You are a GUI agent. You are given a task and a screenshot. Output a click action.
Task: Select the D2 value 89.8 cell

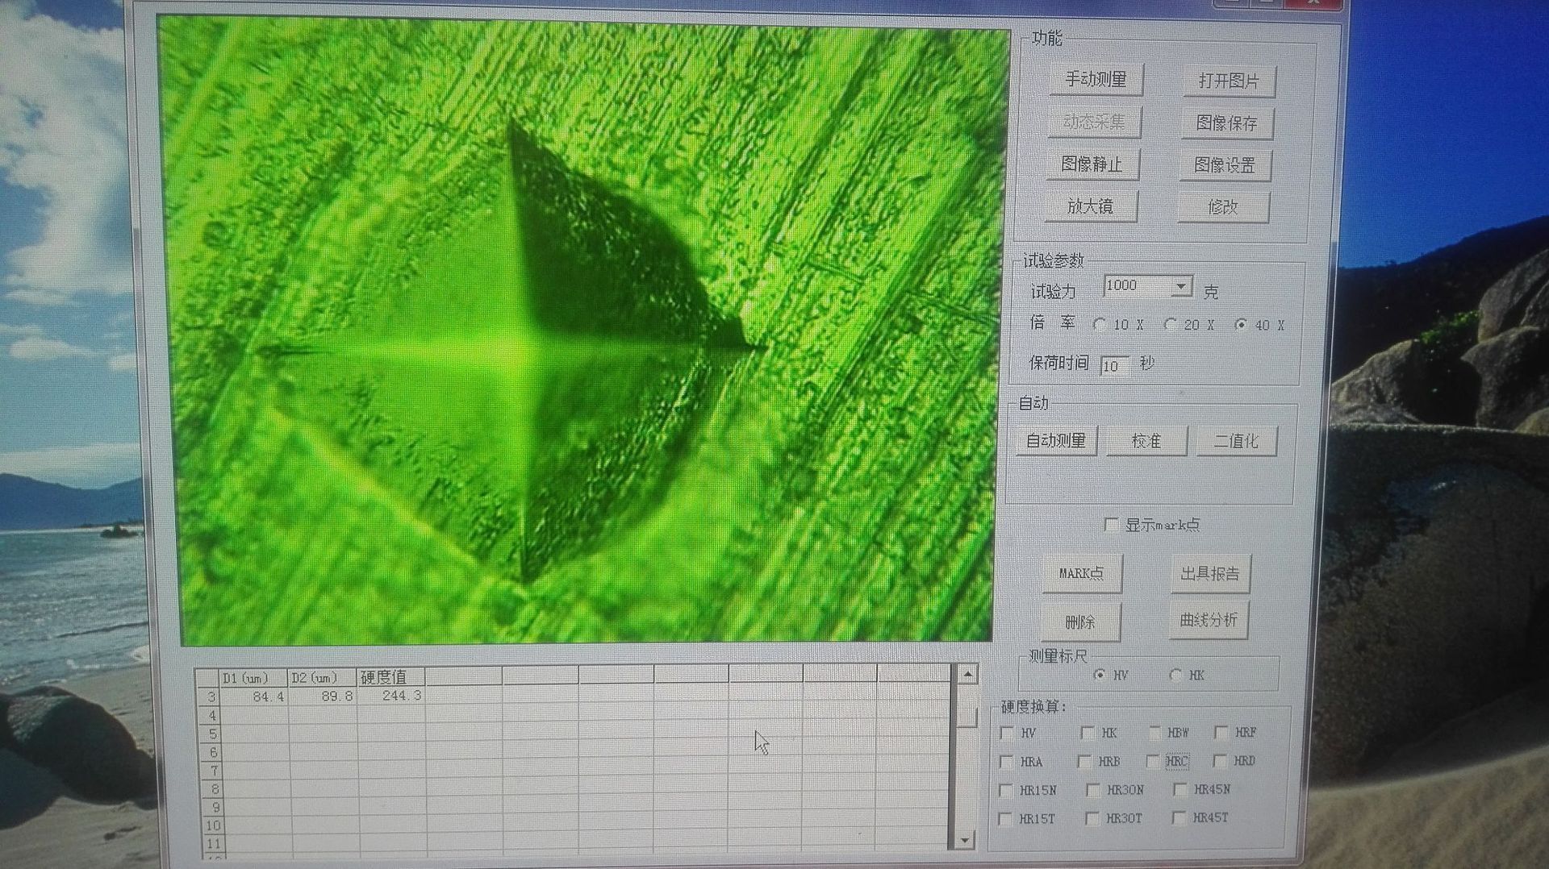point(323,696)
